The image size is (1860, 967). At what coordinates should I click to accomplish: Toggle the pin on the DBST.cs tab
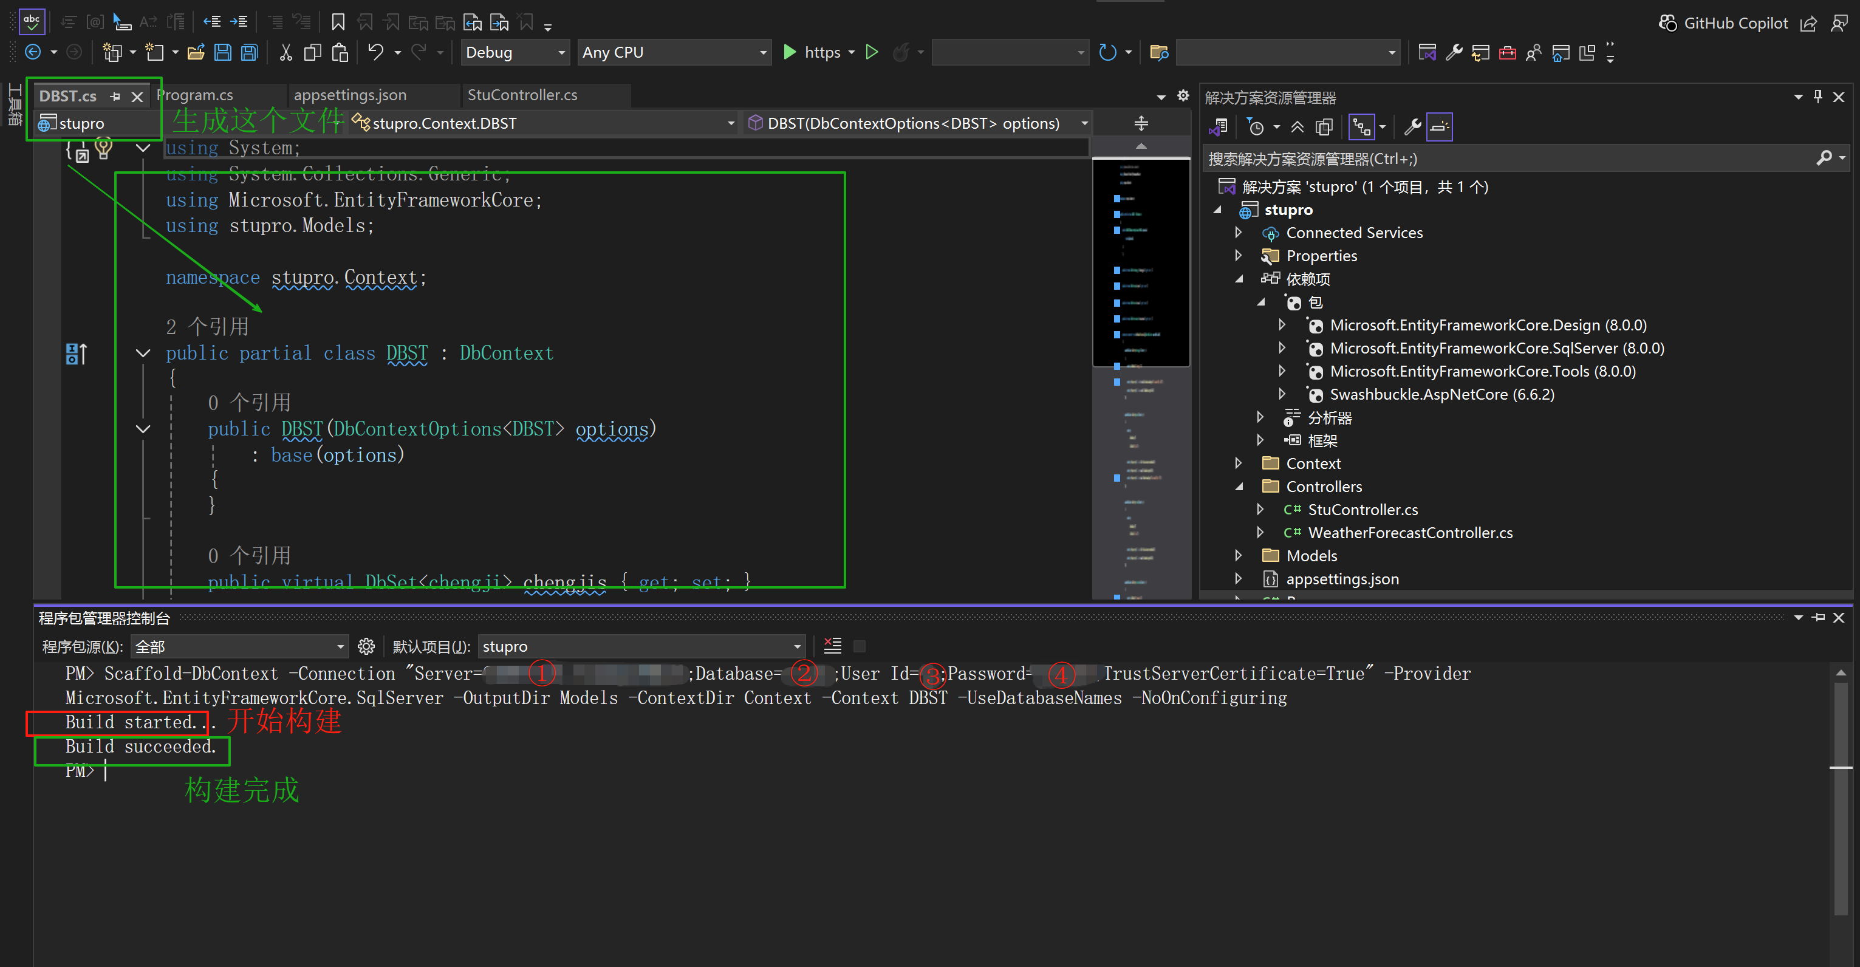tap(115, 96)
